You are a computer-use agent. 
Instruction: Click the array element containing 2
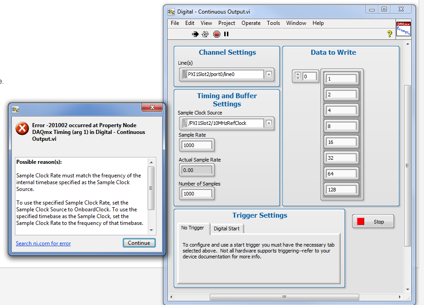tap(341, 95)
